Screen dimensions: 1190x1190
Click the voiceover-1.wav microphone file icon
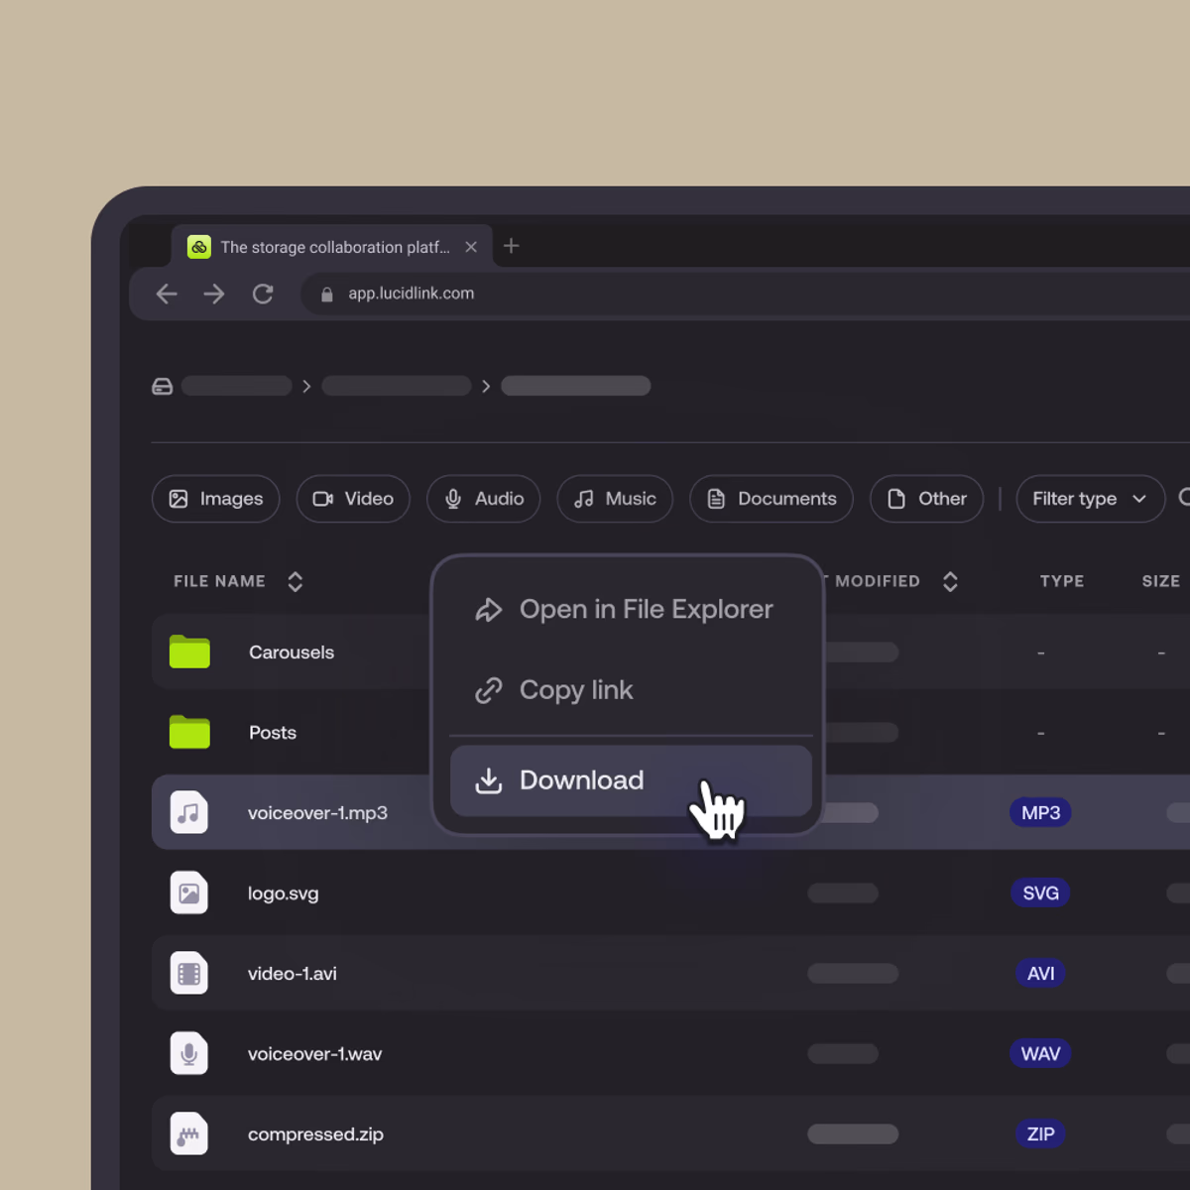coord(188,1054)
